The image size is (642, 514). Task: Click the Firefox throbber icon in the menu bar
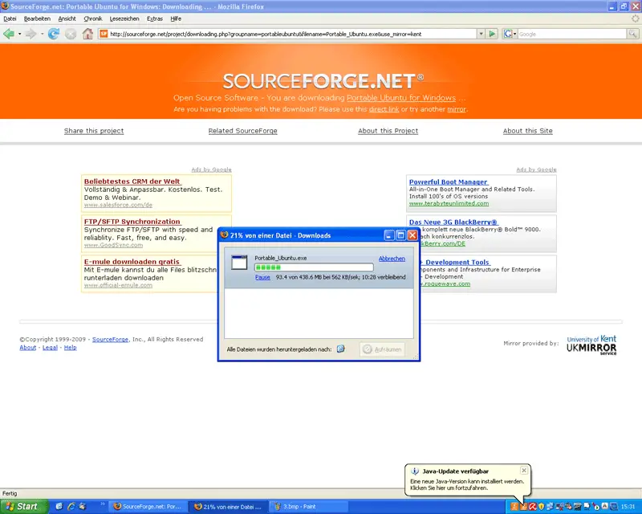pos(635,18)
